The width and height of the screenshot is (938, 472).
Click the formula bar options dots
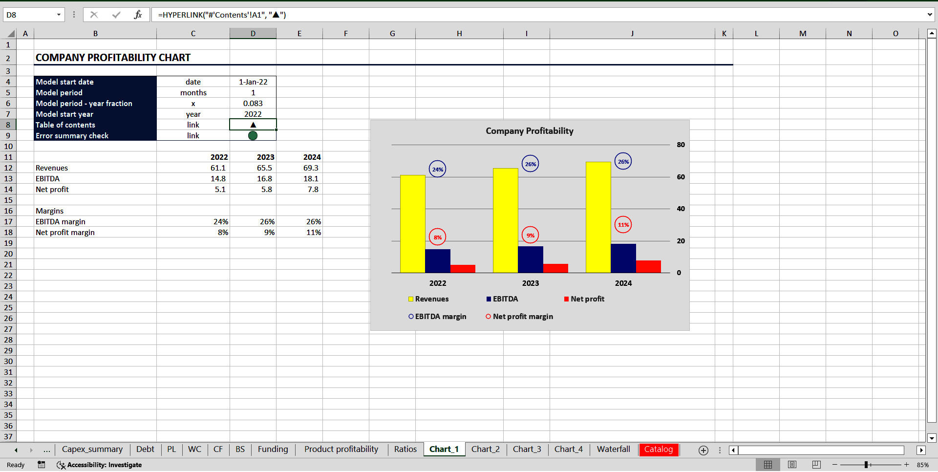click(x=74, y=15)
